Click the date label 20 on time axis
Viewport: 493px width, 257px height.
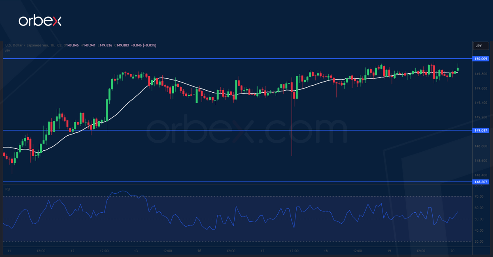(x=452, y=250)
